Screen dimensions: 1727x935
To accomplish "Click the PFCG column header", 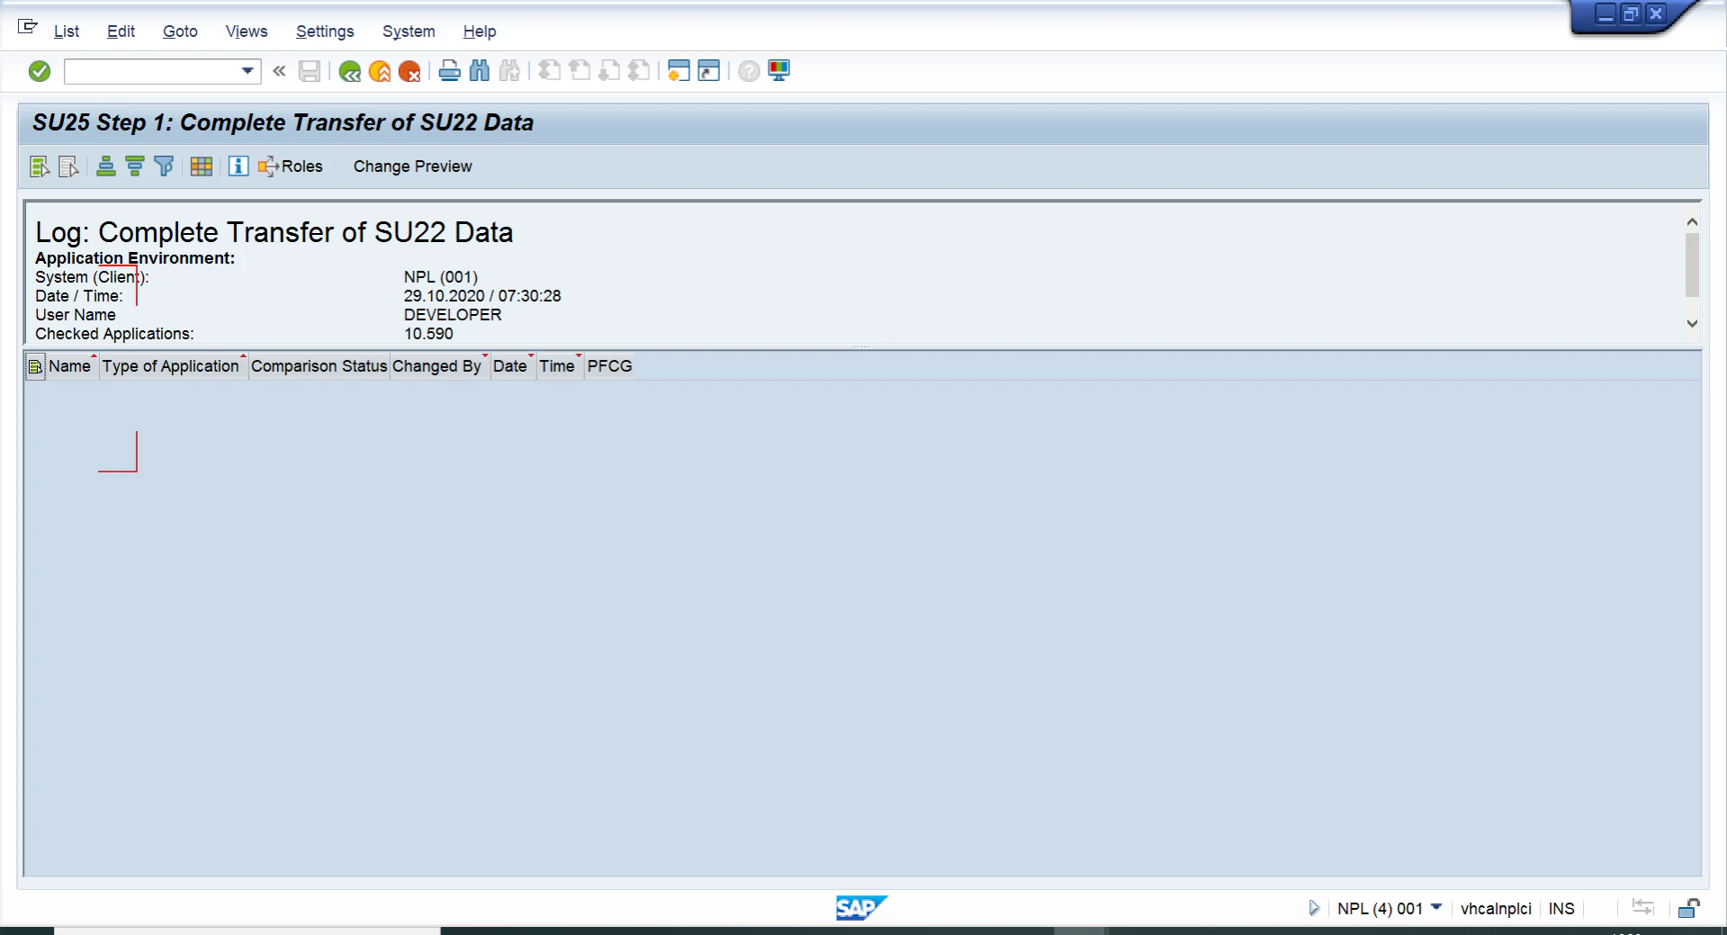I will coord(610,366).
